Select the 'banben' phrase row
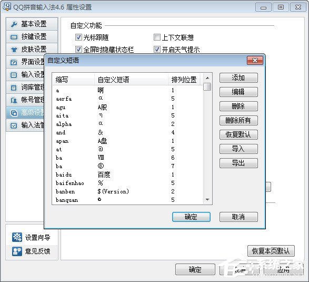Image resolution: width=309 pixels, height=282 pixels. 128,191
